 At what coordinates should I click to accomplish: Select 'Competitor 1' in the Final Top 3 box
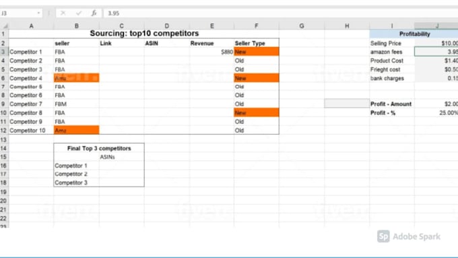(x=77, y=166)
